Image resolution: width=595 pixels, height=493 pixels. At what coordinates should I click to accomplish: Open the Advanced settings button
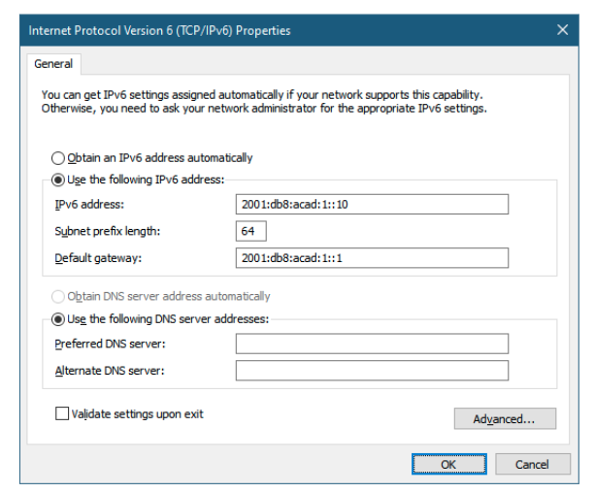pyautogui.click(x=505, y=419)
